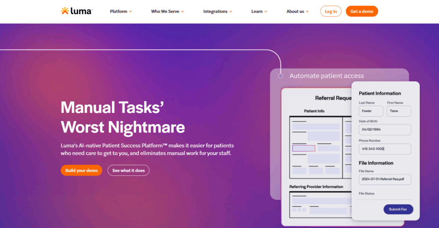Click the 'Manual Tasks' Worst Nightmare' headline
This screenshot has width=439, height=228.
(123, 117)
